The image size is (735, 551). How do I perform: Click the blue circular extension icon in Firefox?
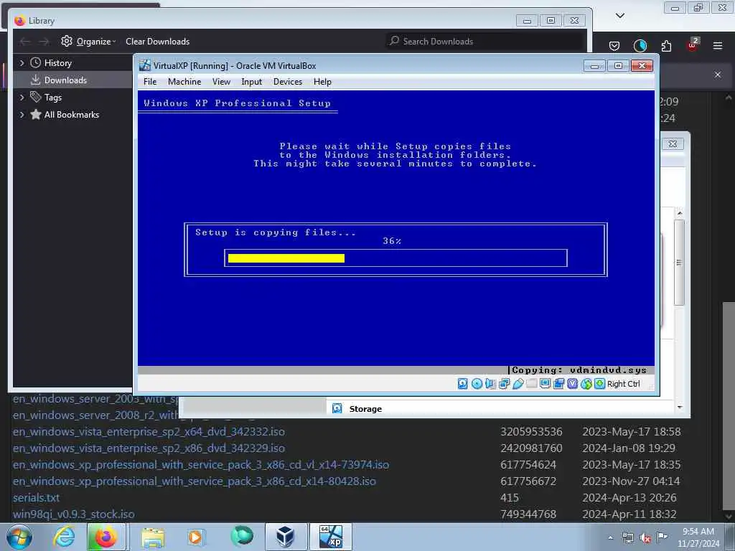click(640, 45)
